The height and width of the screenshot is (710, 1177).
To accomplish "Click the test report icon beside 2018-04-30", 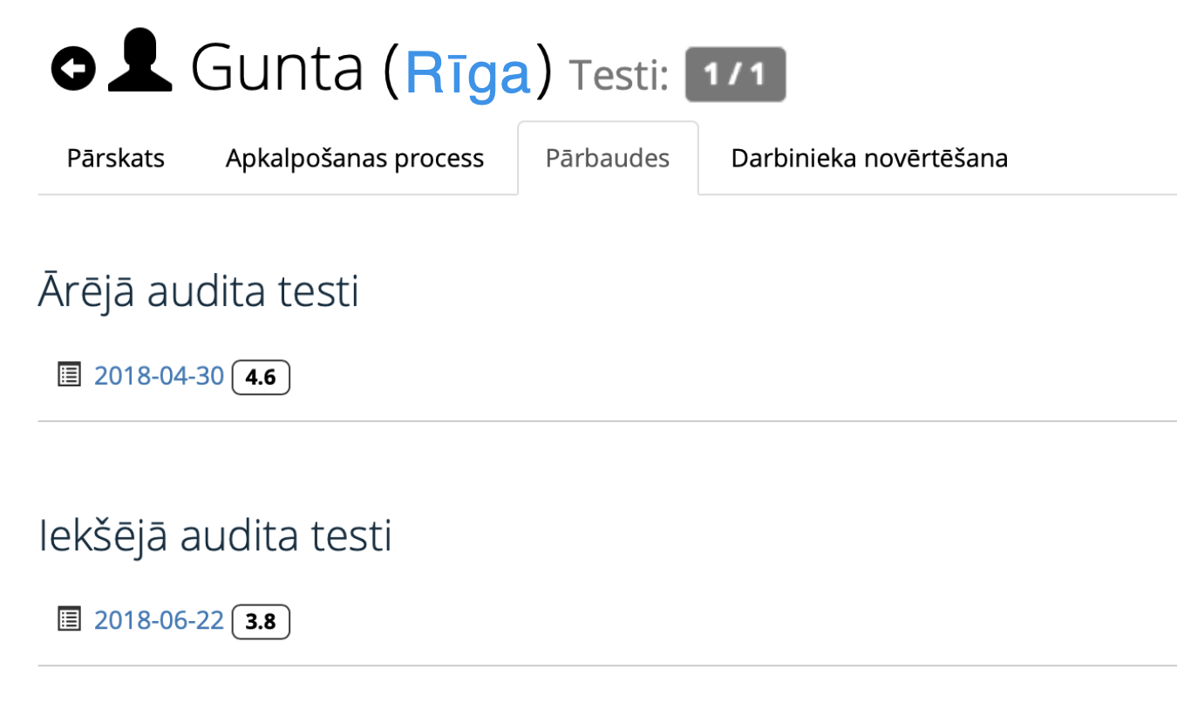I will point(69,374).
